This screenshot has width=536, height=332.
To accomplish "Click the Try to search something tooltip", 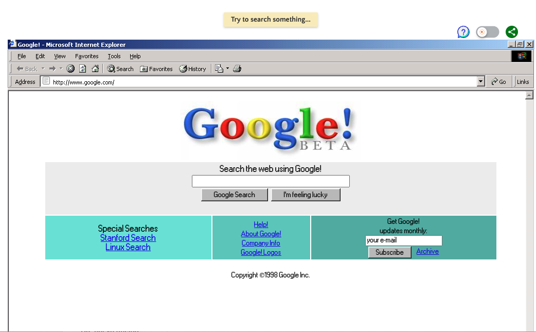I will [x=271, y=20].
